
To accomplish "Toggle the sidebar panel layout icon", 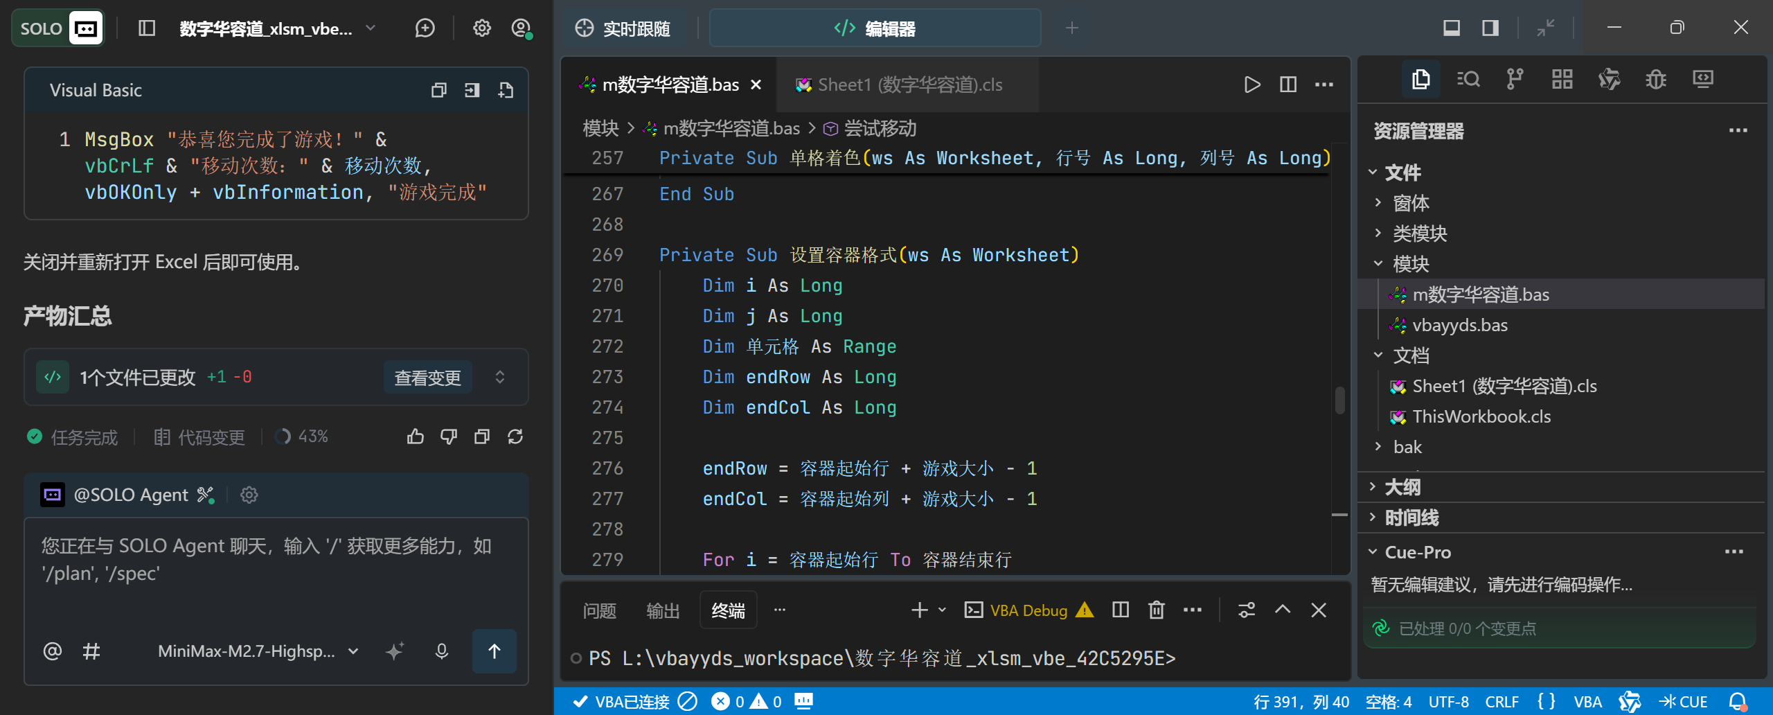I will pyautogui.click(x=147, y=28).
